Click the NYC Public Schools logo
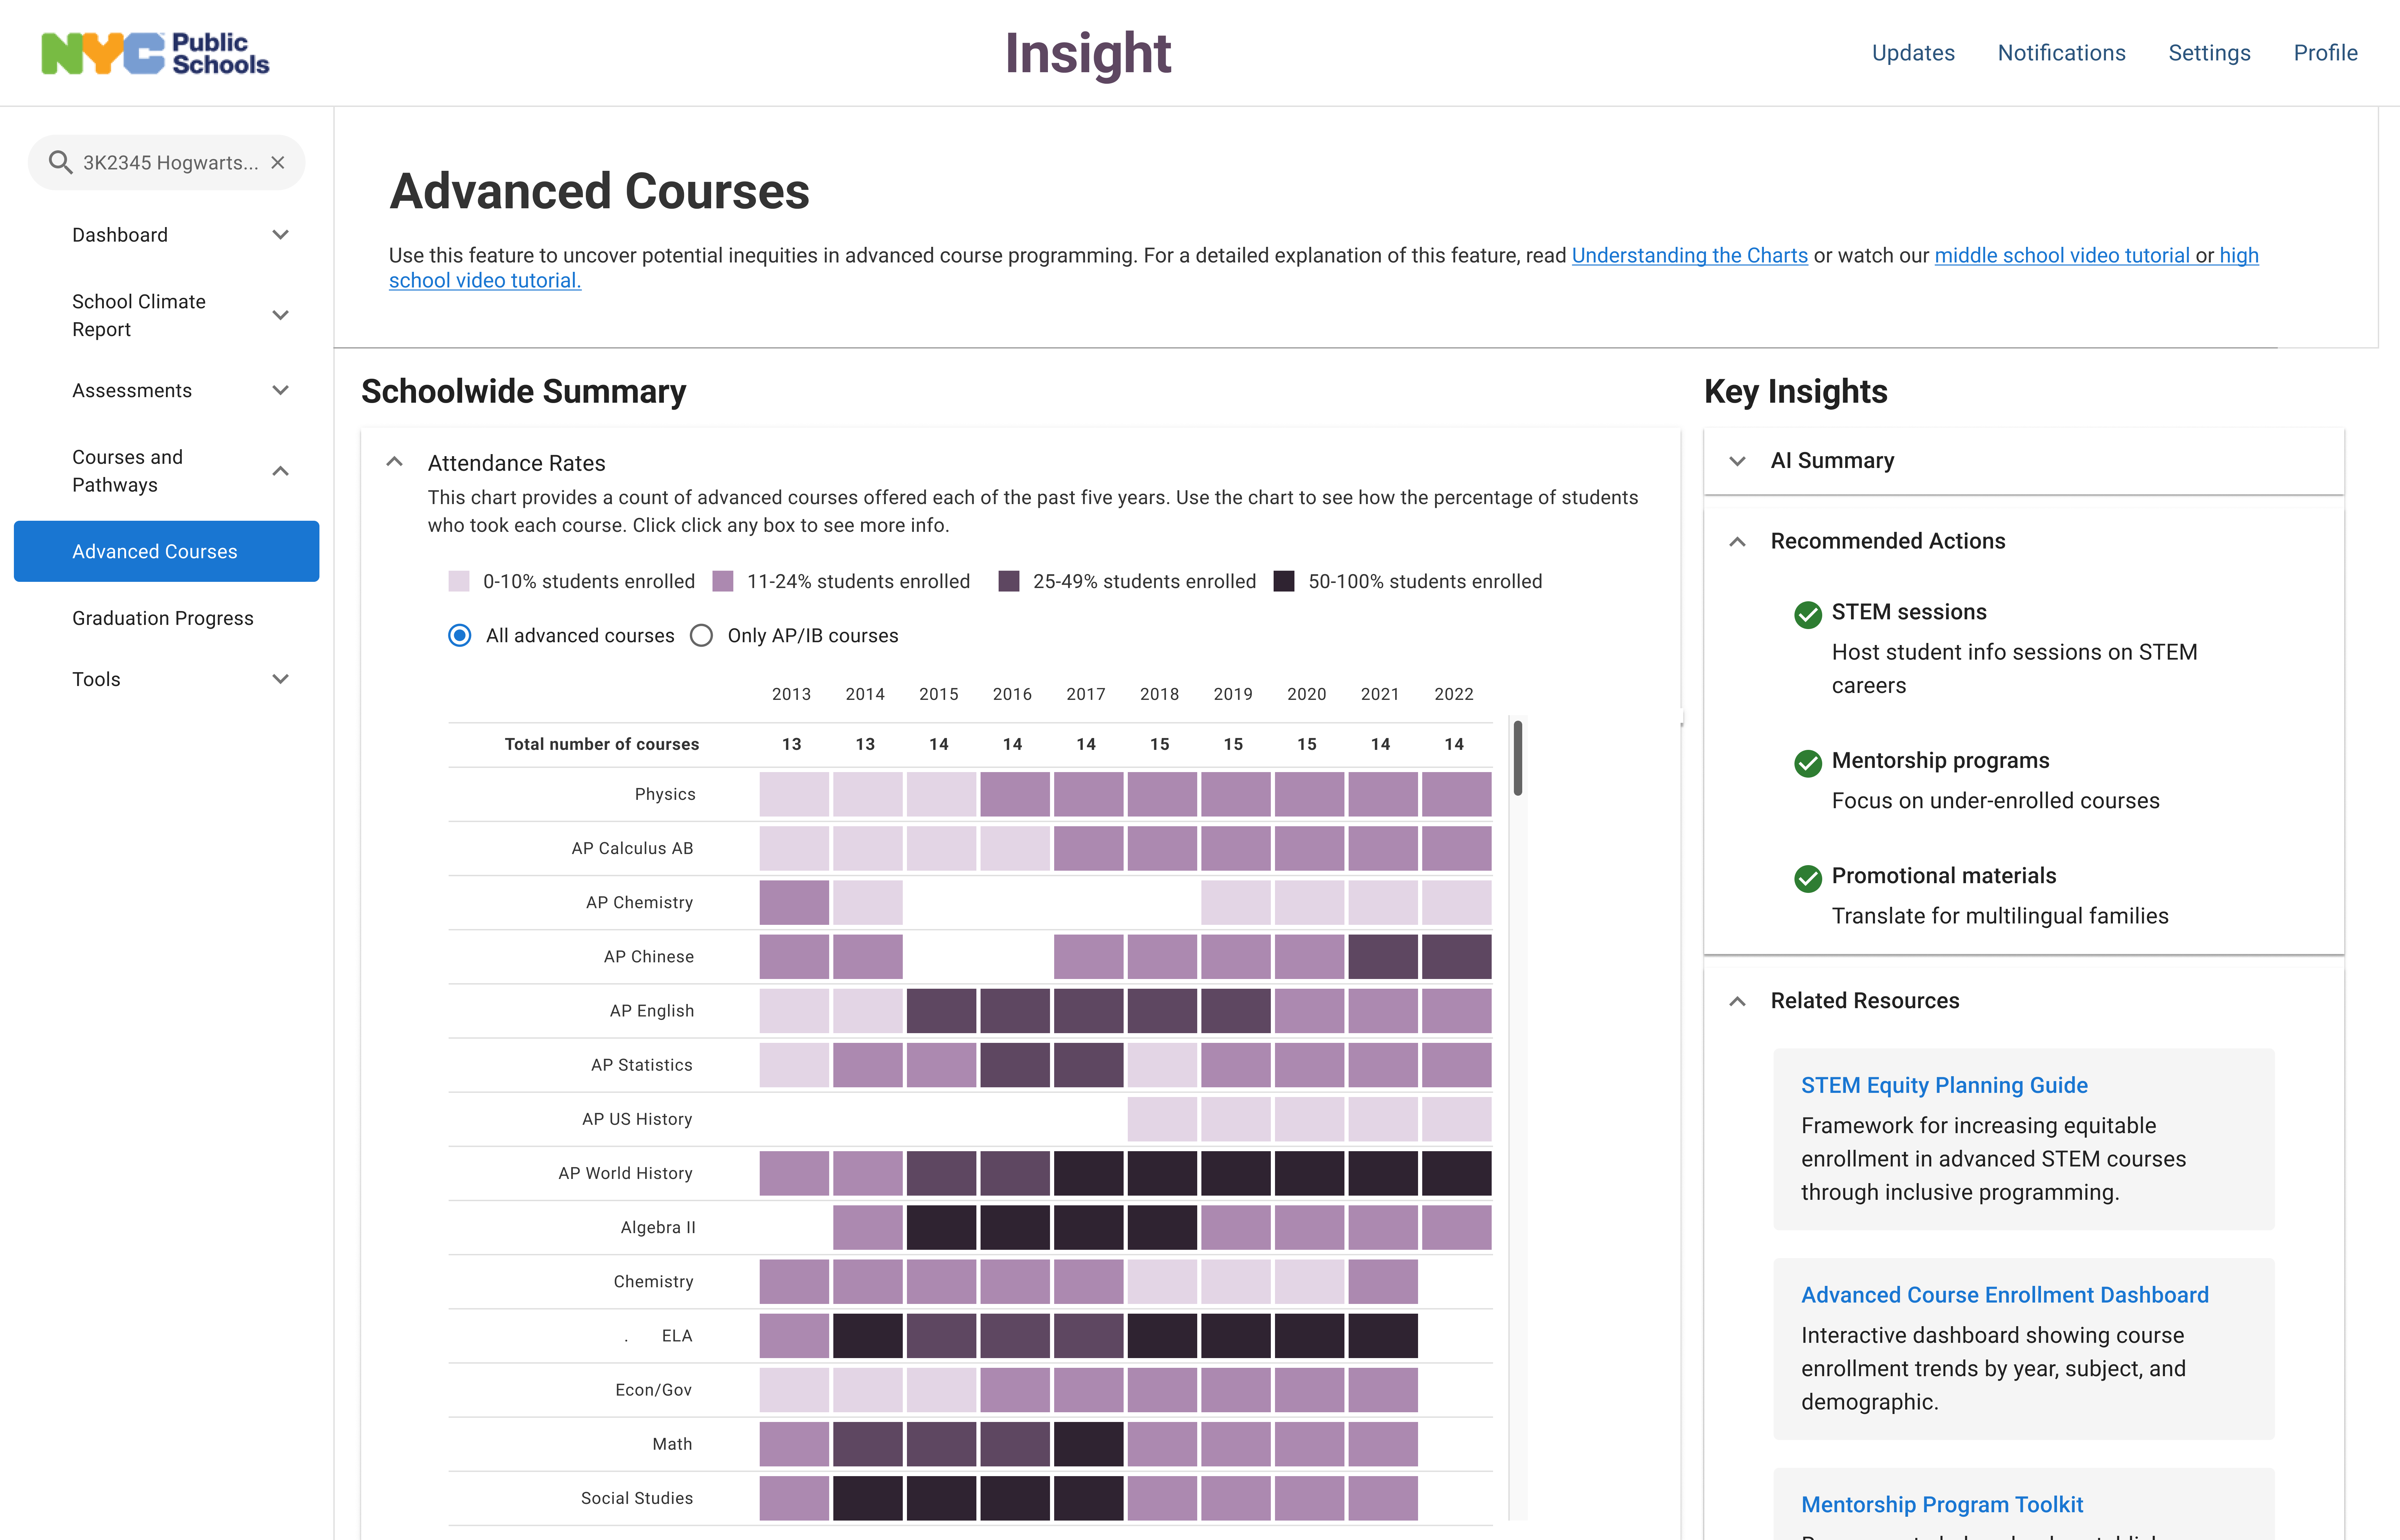The height and width of the screenshot is (1540, 2400). pyautogui.click(x=155, y=54)
